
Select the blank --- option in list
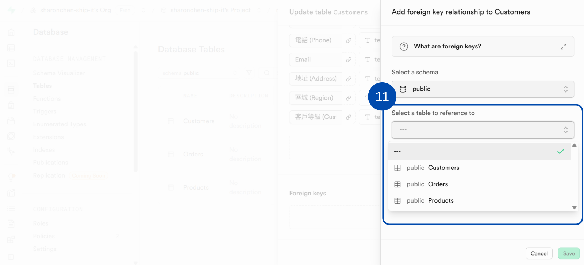479,151
